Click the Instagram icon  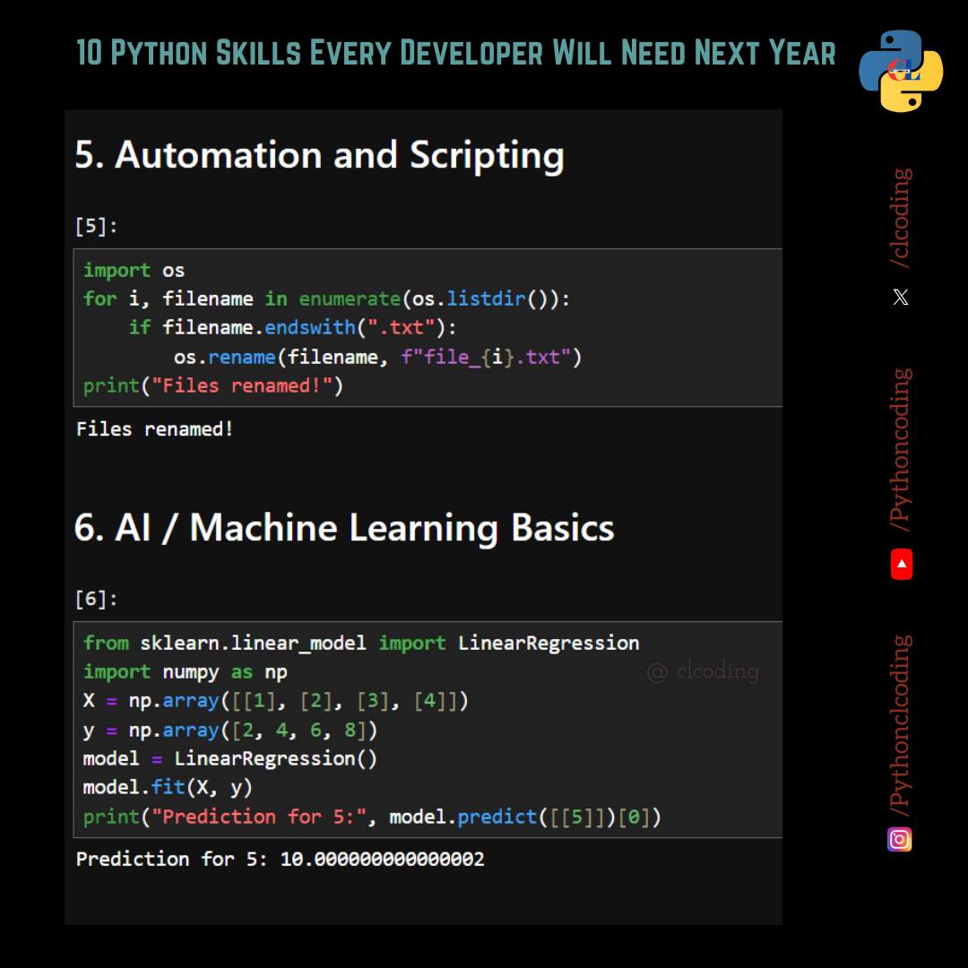[900, 839]
